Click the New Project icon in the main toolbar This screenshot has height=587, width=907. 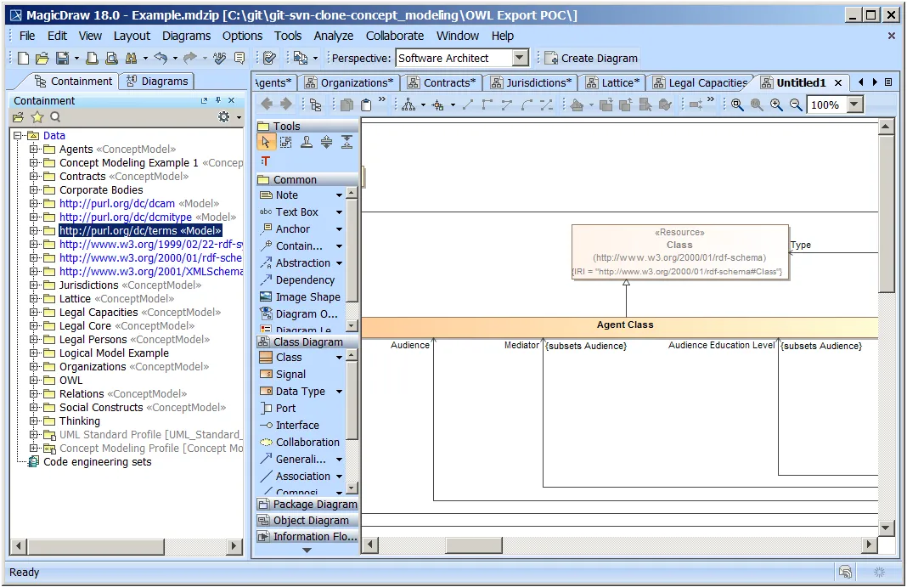(24, 58)
